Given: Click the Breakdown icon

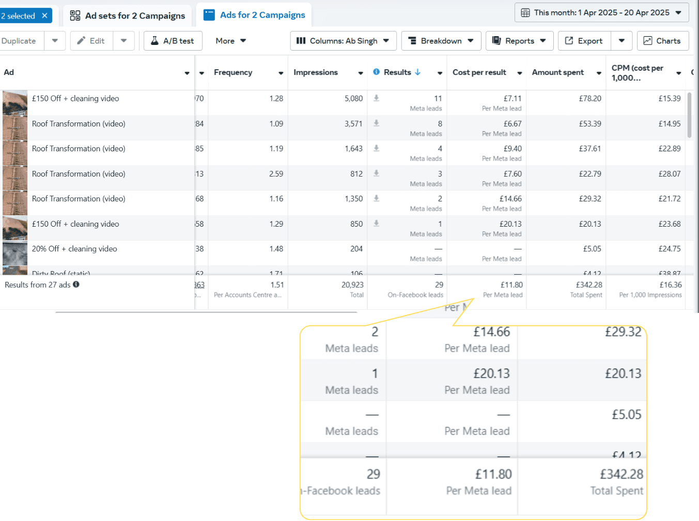Looking at the screenshot, I should pos(412,41).
